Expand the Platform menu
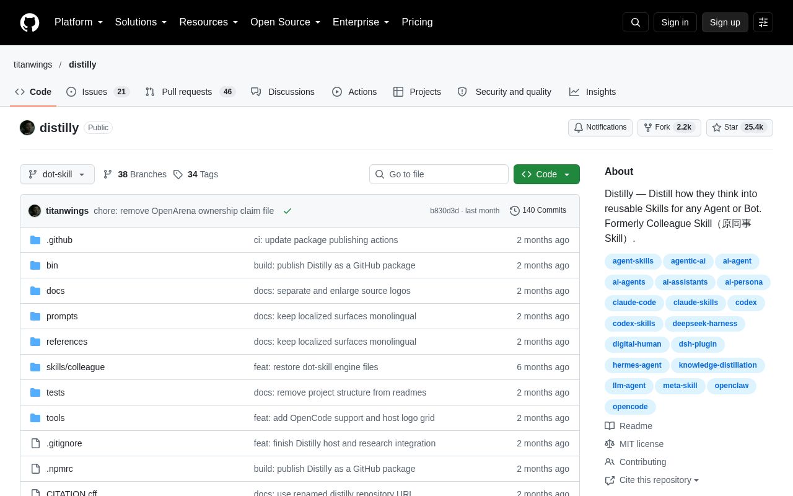This screenshot has width=793, height=496. coord(79,22)
